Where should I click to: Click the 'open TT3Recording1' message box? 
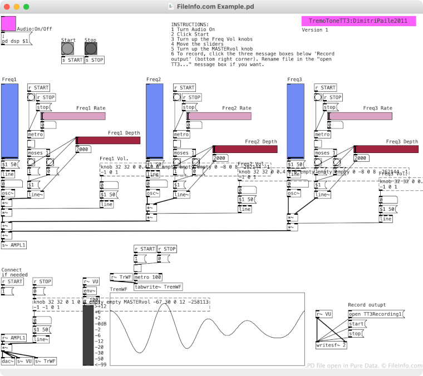376,314
